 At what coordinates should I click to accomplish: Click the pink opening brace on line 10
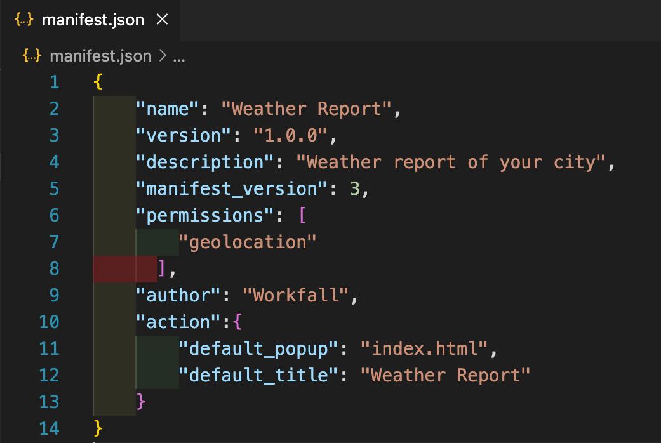pos(237,322)
